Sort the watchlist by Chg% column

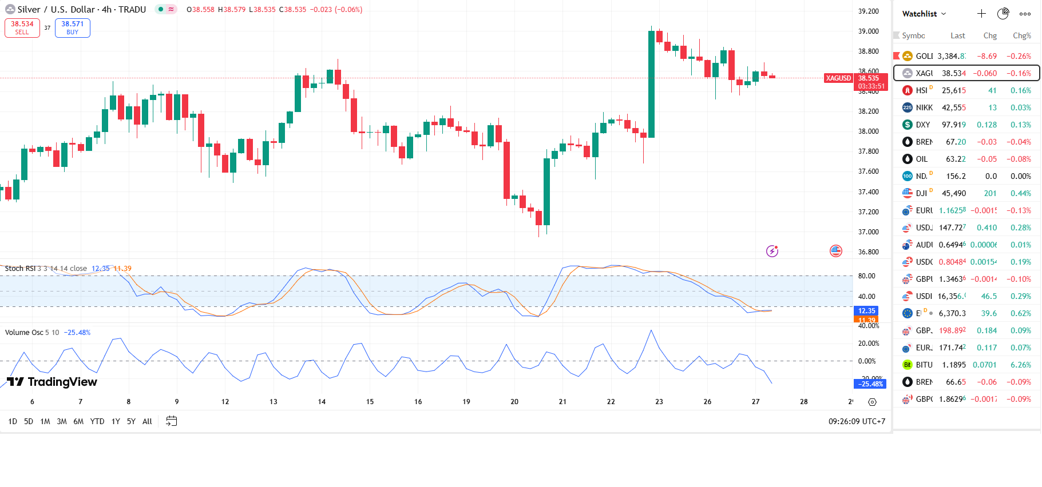(x=1021, y=35)
